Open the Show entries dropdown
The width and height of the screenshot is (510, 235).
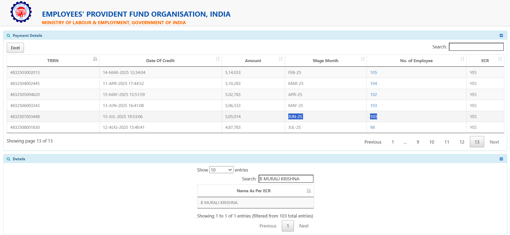(221, 170)
